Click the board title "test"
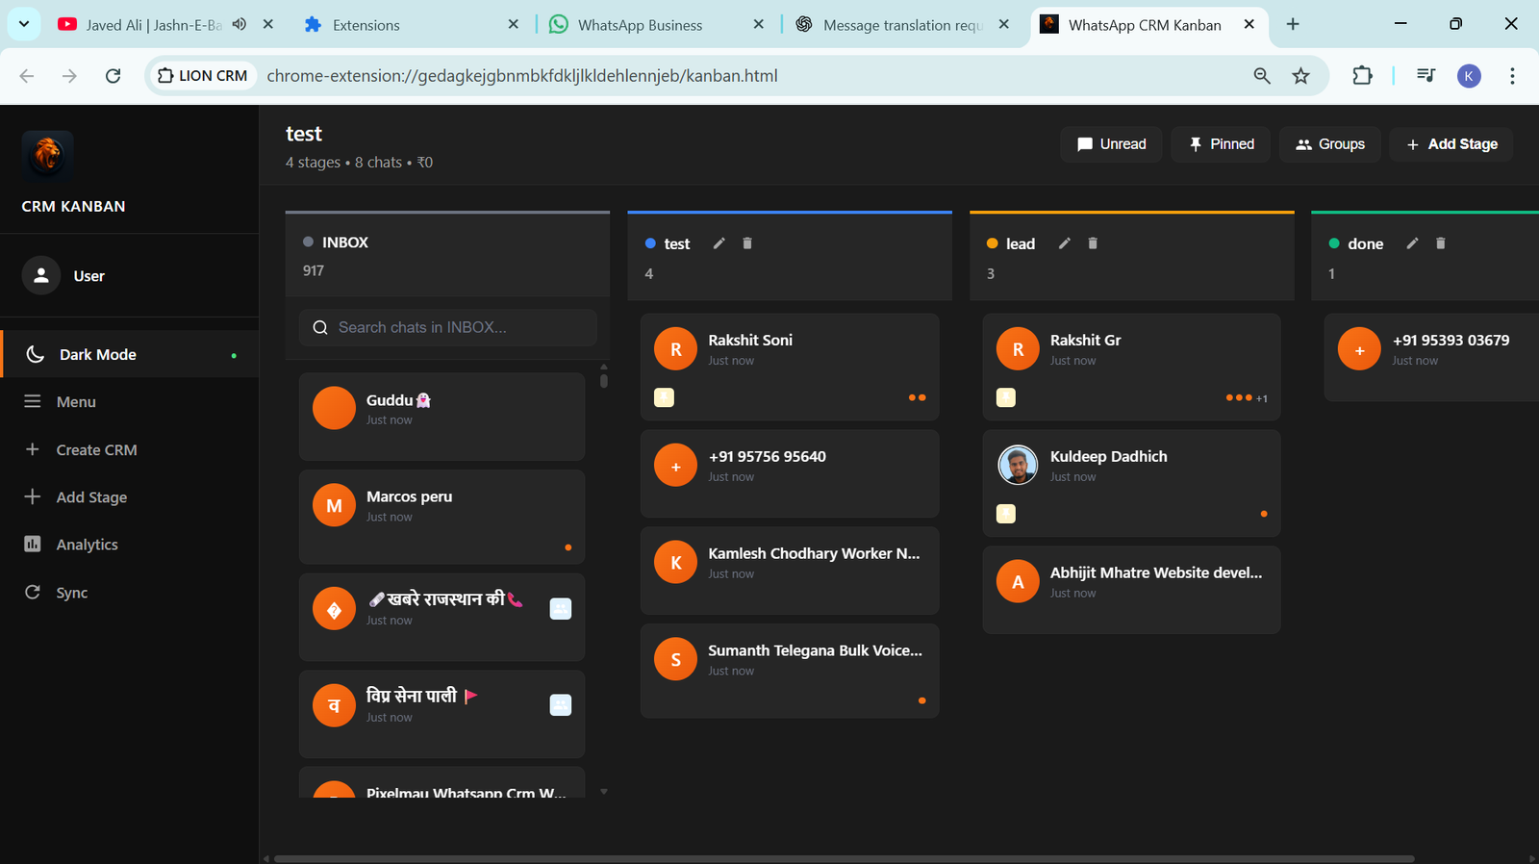1539x864 pixels. (x=304, y=134)
